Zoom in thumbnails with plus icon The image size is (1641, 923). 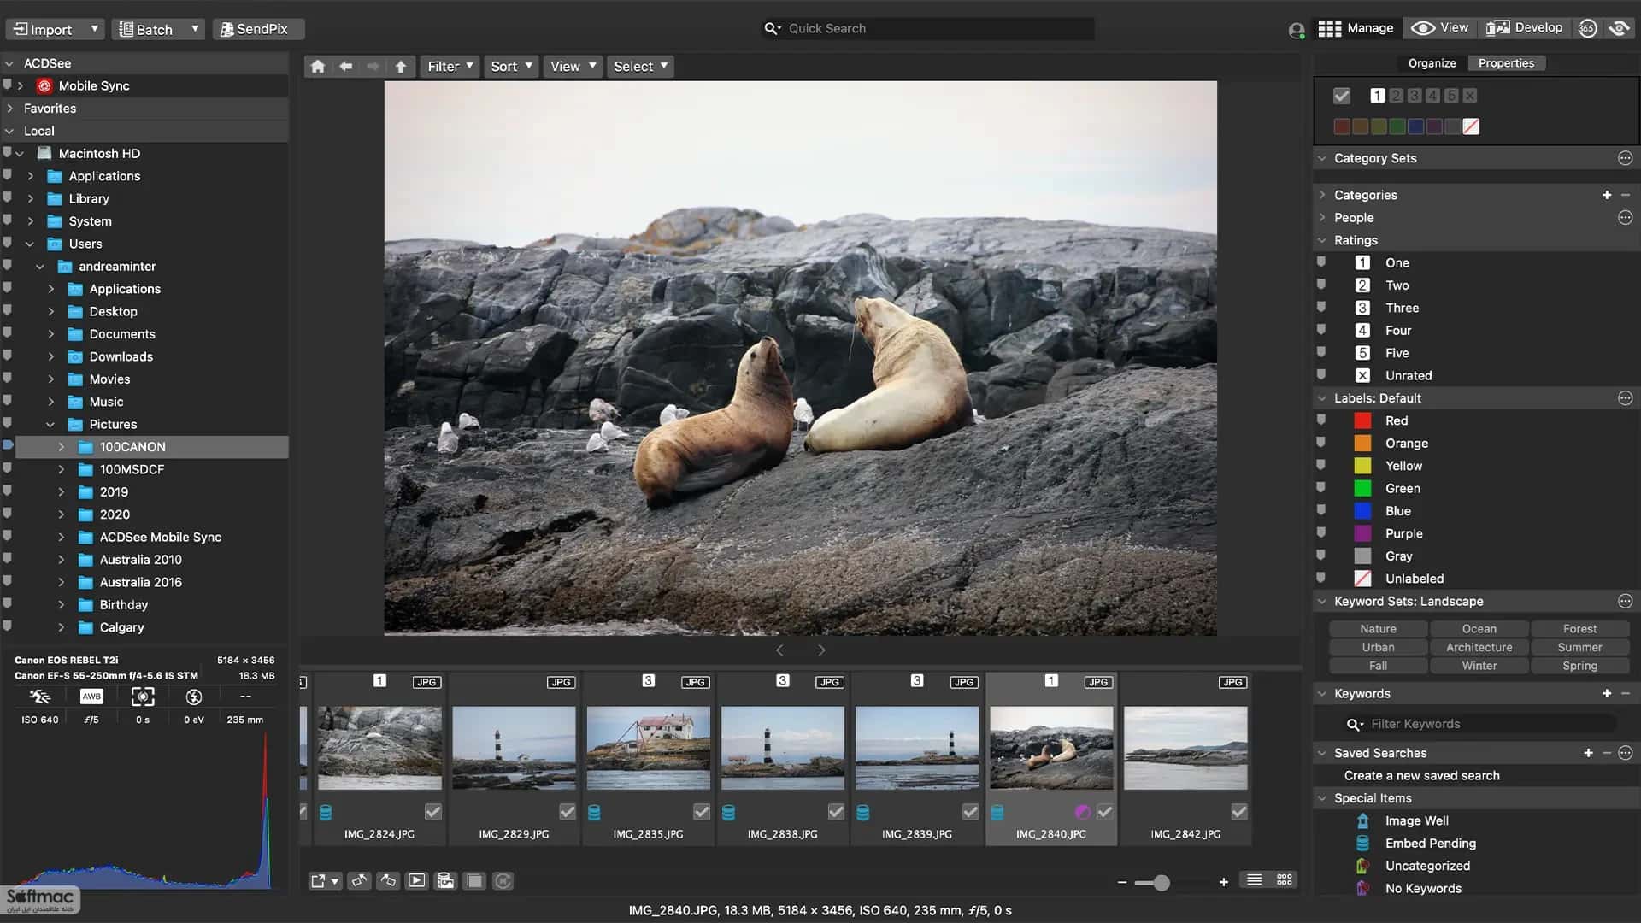1224,882
